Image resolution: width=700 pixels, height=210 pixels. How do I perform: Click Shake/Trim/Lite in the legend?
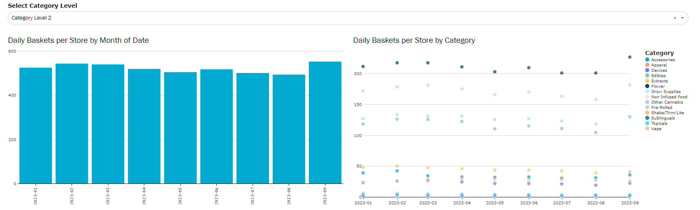coord(667,113)
